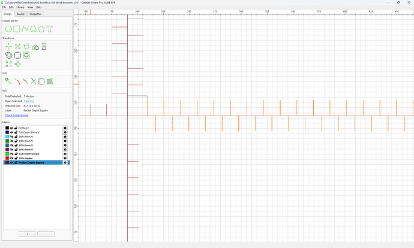
Task: Open the Edit menu
Action: (11, 7)
